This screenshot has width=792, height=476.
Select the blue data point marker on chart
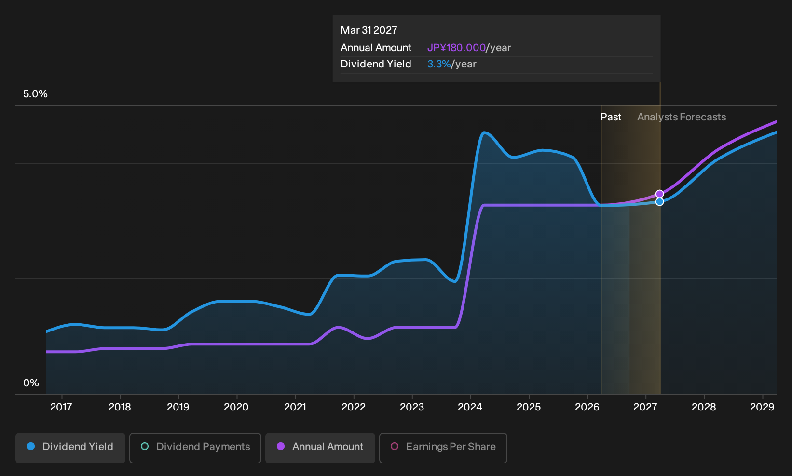click(x=659, y=202)
